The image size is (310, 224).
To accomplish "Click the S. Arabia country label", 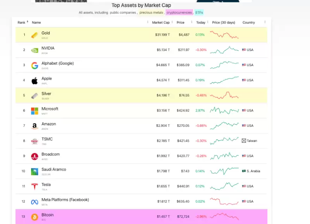I will point(253,171).
